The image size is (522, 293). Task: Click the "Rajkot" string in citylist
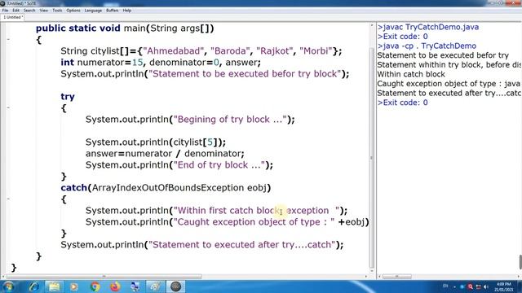(275, 51)
